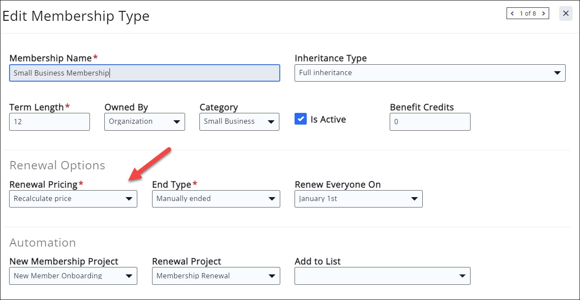Click the Renewal Options section heading
This screenshot has height=300, width=580.
tap(57, 165)
